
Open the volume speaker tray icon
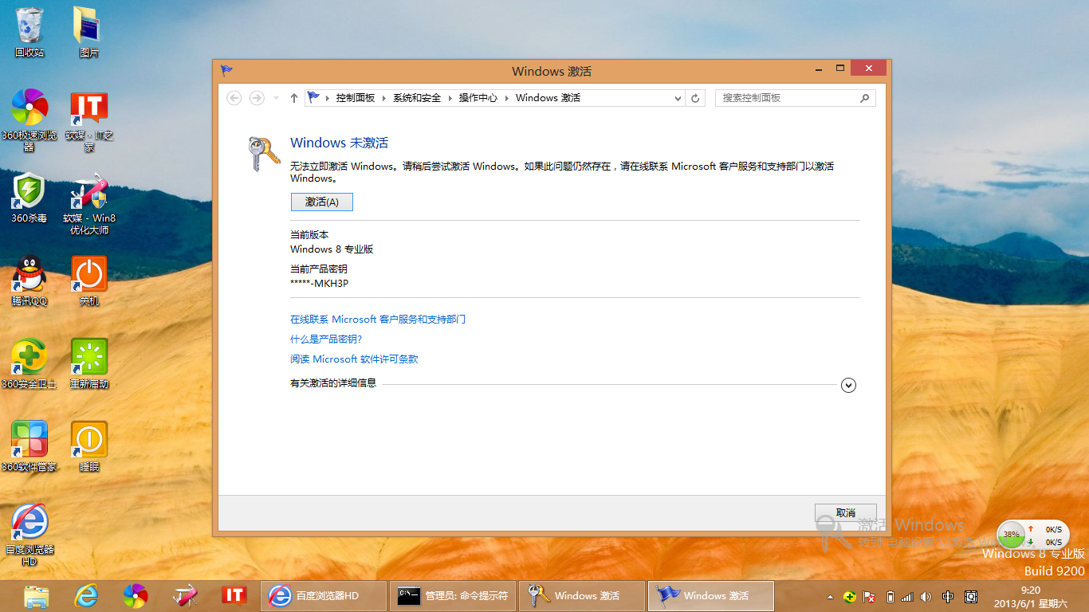926,596
